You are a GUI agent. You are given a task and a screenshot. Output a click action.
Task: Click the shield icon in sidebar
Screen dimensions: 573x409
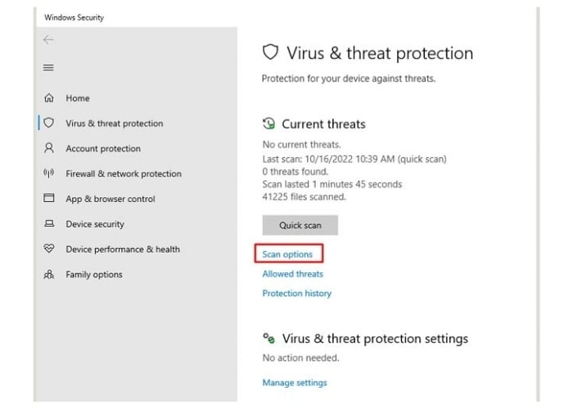[48, 124]
